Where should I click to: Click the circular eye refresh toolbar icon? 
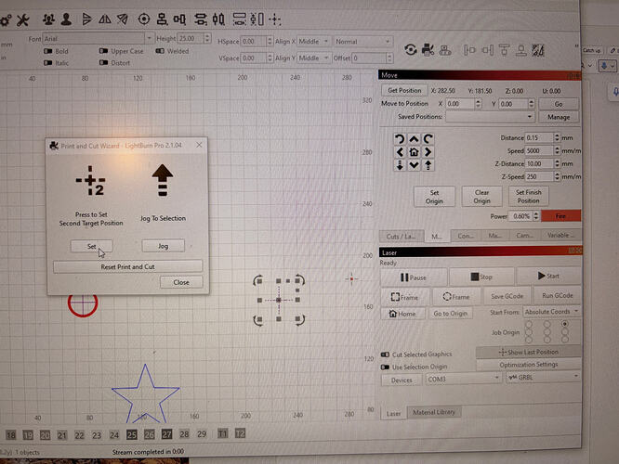coord(411,50)
